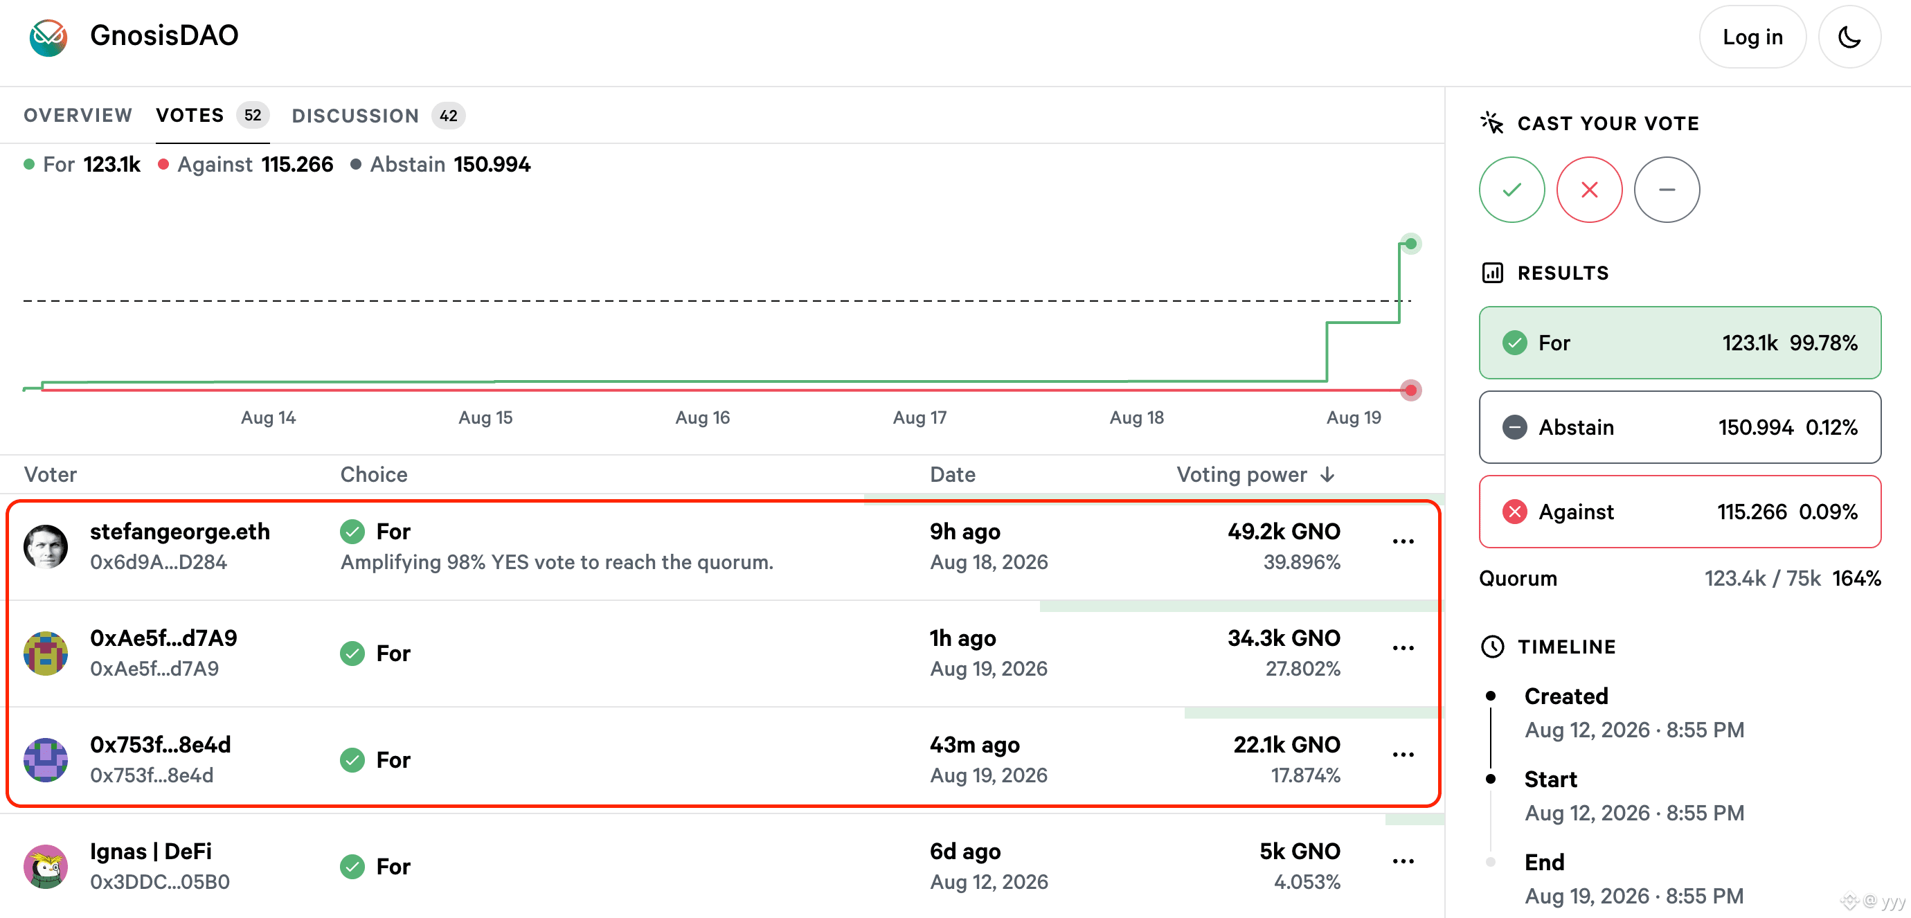Open stefangeorge.eth voter profile

click(179, 532)
